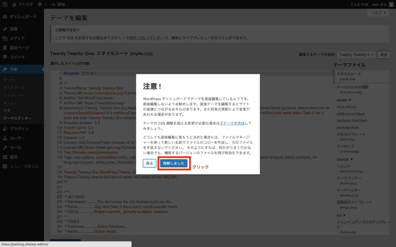The image size is (396, 247).
Task: Open 付随の CSS エディター link
Action: tap(145, 38)
